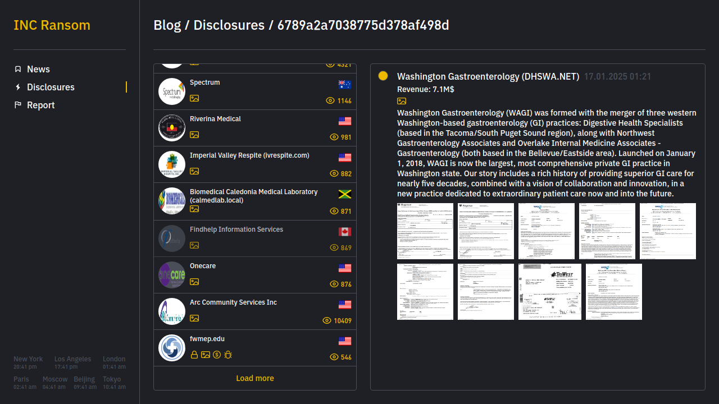Click the INC Ransom site title
Viewport: 719px width, 404px height.
[x=52, y=25]
